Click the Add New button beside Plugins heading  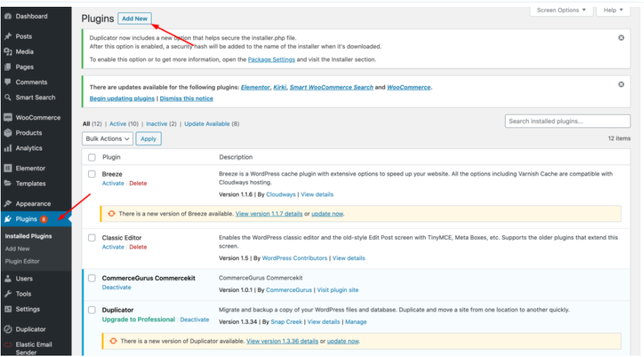(135, 18)
